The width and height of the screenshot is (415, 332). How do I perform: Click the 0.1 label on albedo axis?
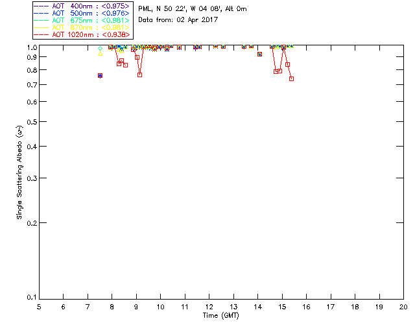coord(32,298)
